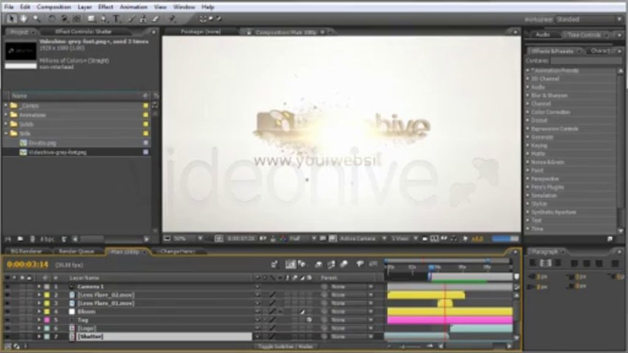Click the brainstorm icon in timeline
628x353 pixels.
pos(360,264)
